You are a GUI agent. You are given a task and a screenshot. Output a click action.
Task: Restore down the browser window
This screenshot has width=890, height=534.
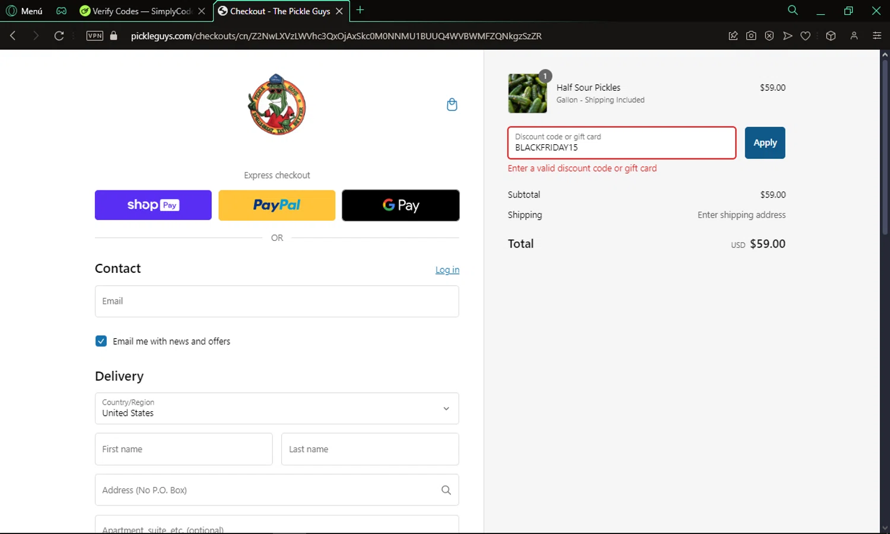pyautogui.click(x=848, y=11)
